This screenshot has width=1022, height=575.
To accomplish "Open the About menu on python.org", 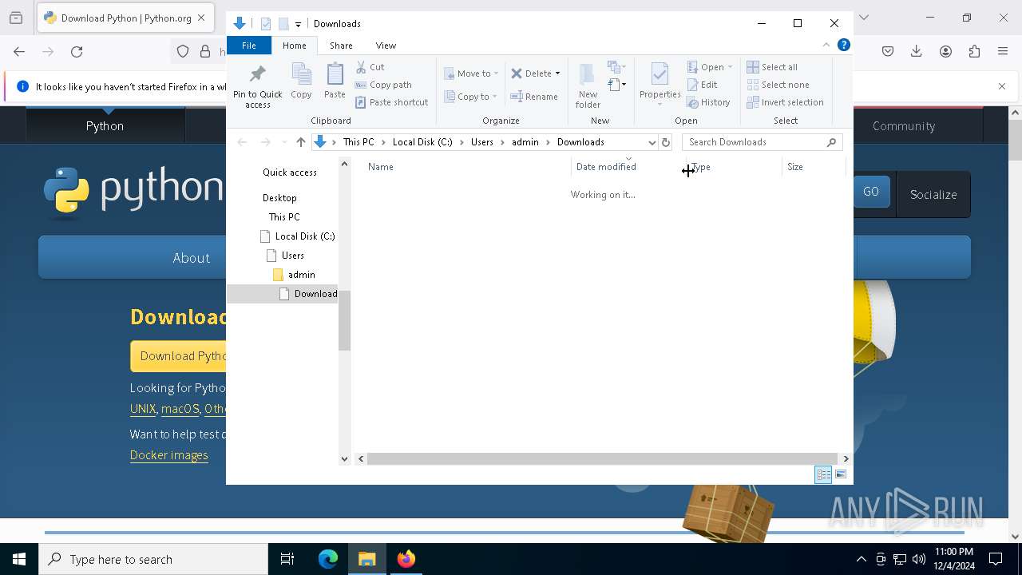I will coord(192,258).
